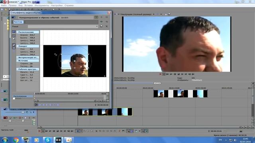This screenshot has width=255, height=143.
Task: Click the video preview settings icon
Action: coord(115,14)
